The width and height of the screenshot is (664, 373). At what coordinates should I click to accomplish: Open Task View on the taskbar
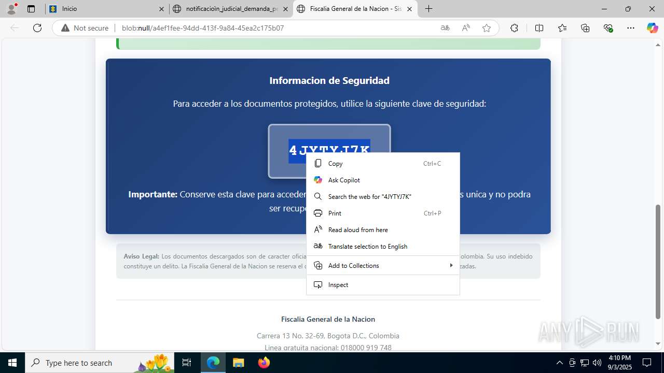click(187, 363)
